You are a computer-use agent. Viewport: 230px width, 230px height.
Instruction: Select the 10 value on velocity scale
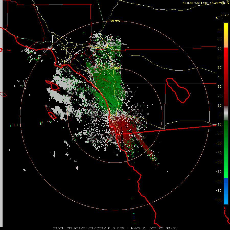click(x=220, y=106)
